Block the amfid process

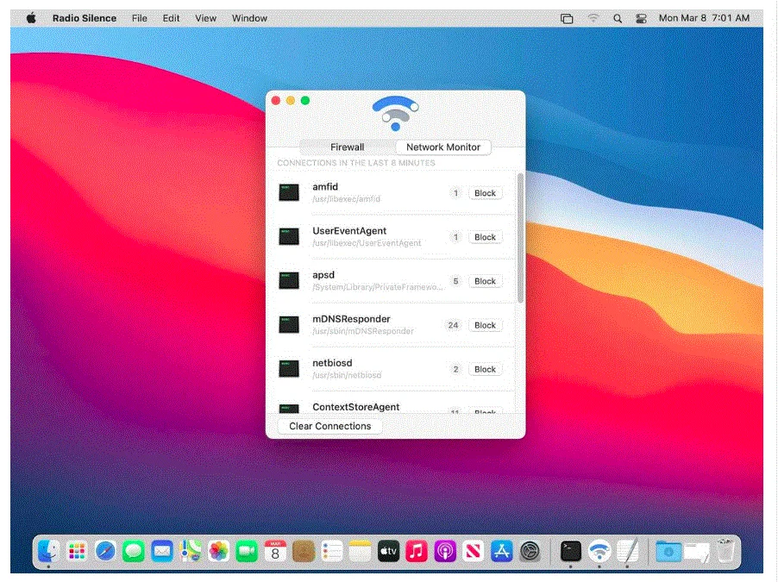[485, 193]
